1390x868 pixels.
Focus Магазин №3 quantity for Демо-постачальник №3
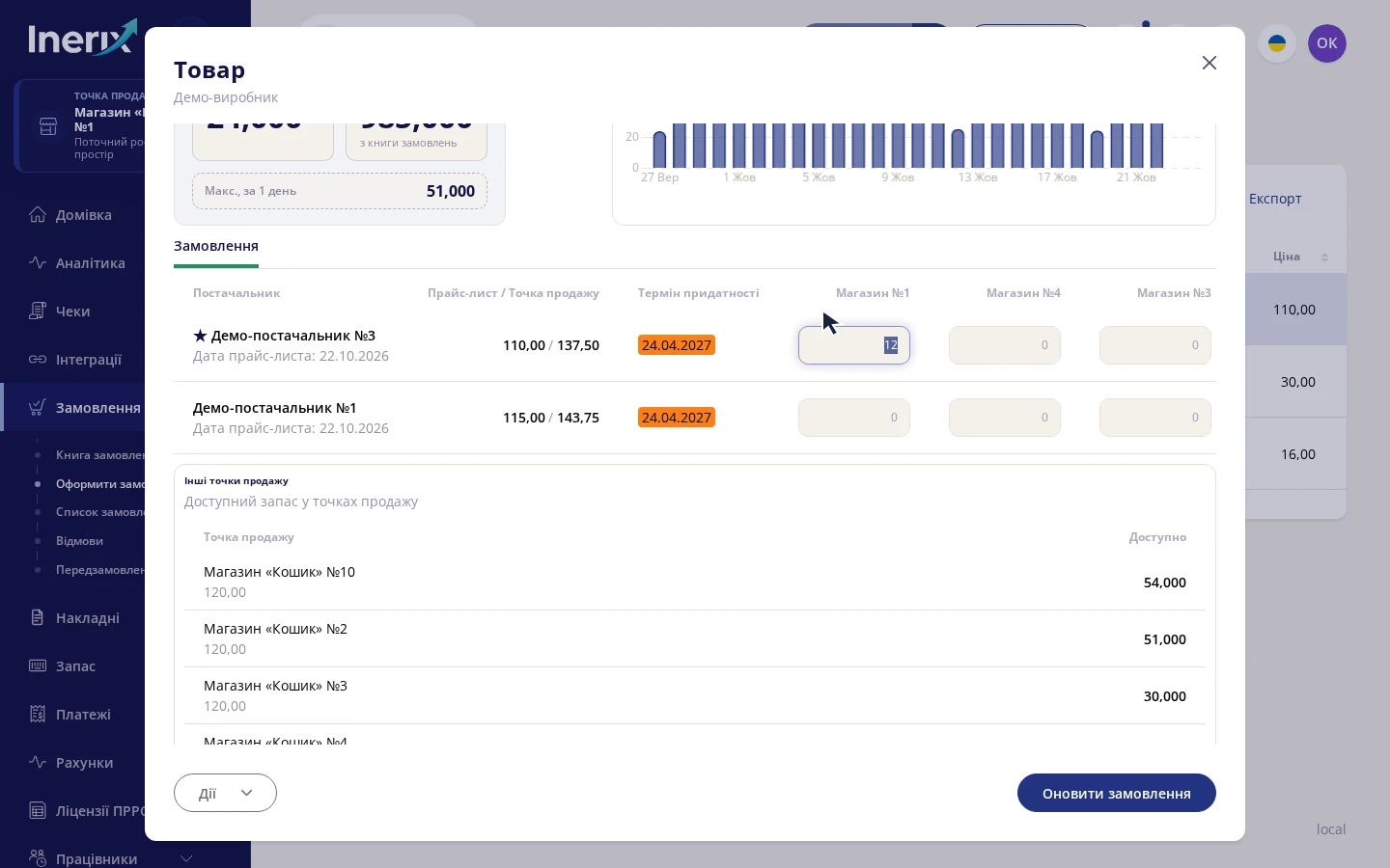1155,345
